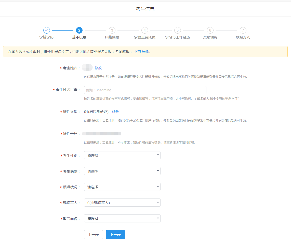Viewport: 291px width, 241px height.
Task: Click the step 3 户籍档案 circle
Action: pyautogui.click(x=112, y=30)
